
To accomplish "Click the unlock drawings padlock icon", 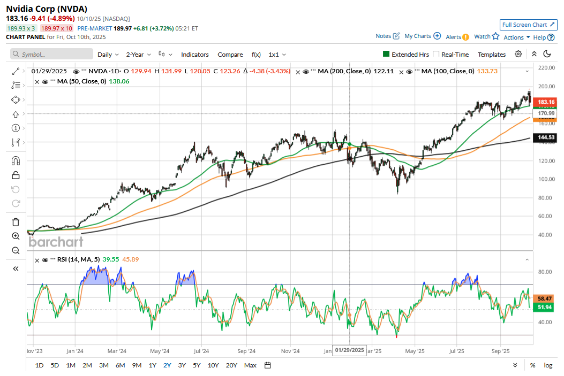I will (16, 175).
